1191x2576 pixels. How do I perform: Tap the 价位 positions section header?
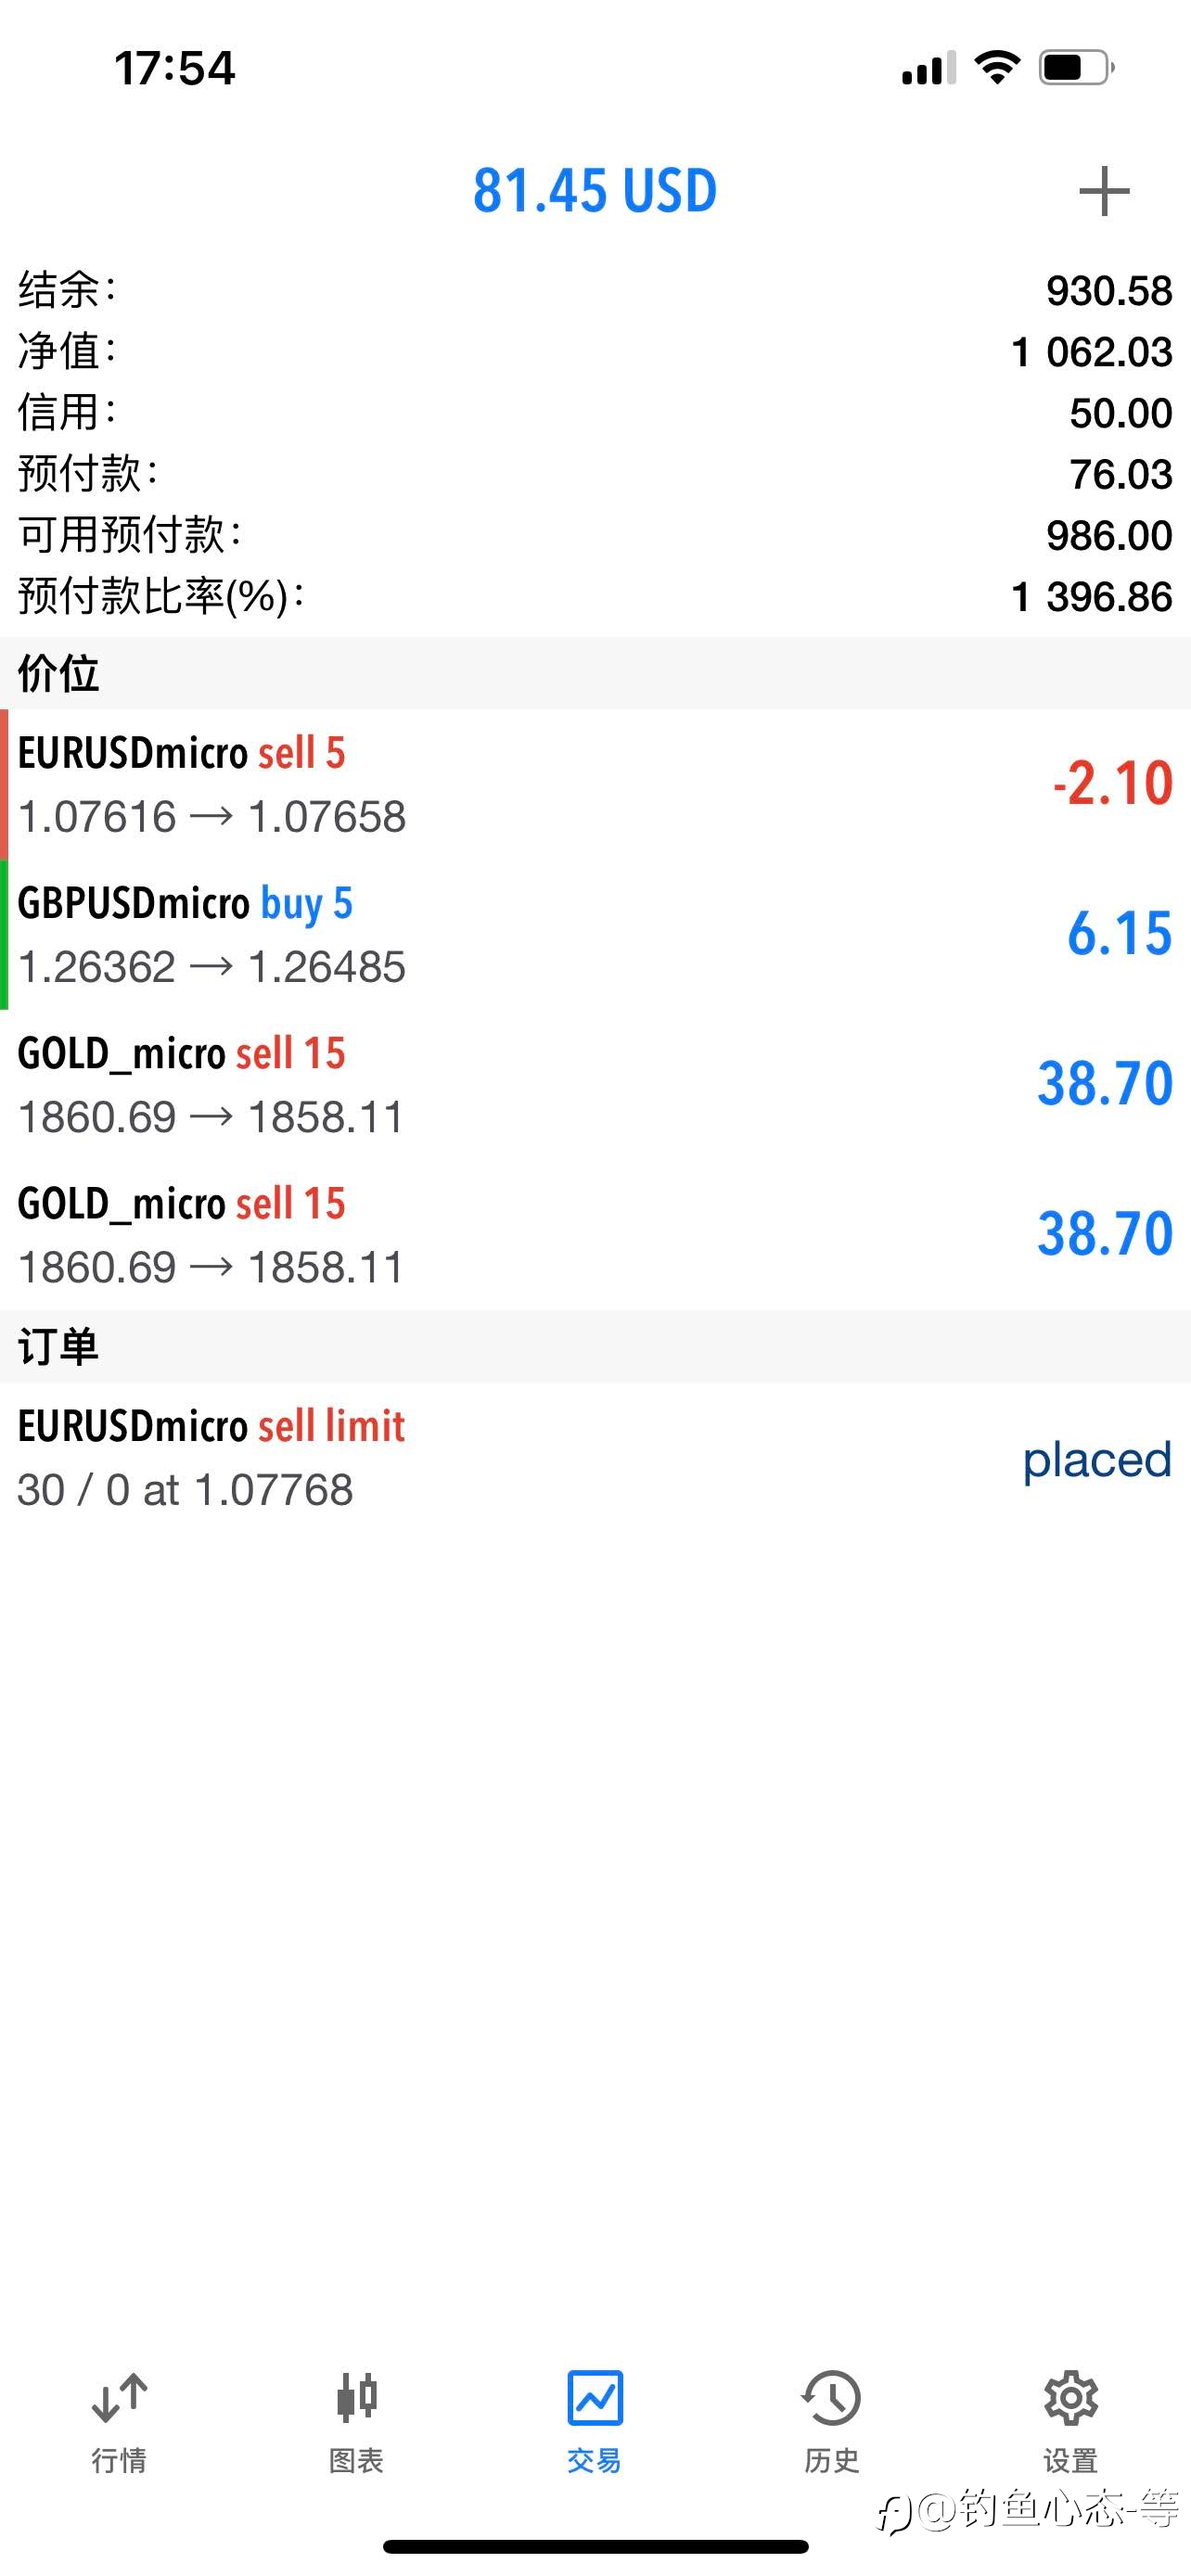pos(595,673)
